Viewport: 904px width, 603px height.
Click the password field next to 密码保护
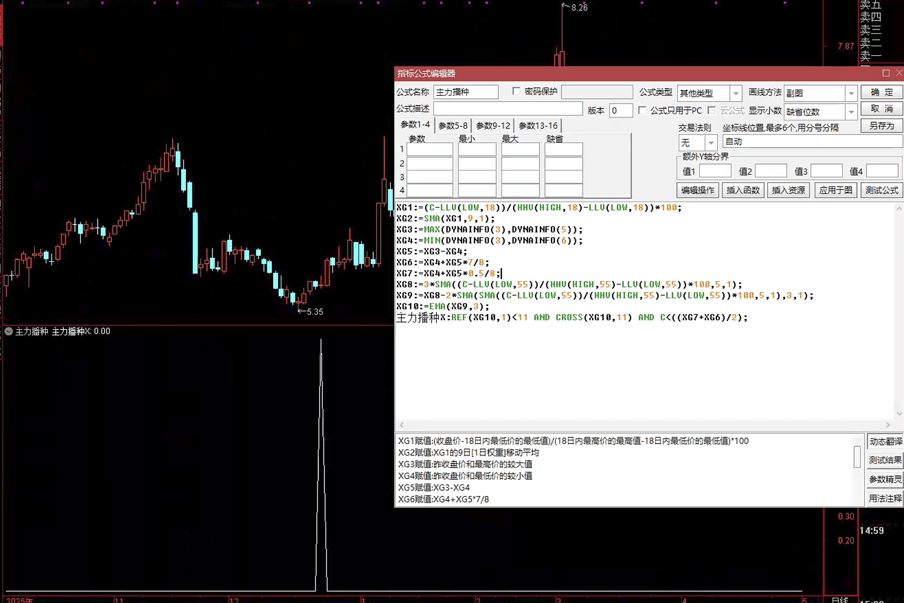tap(597, 92)
